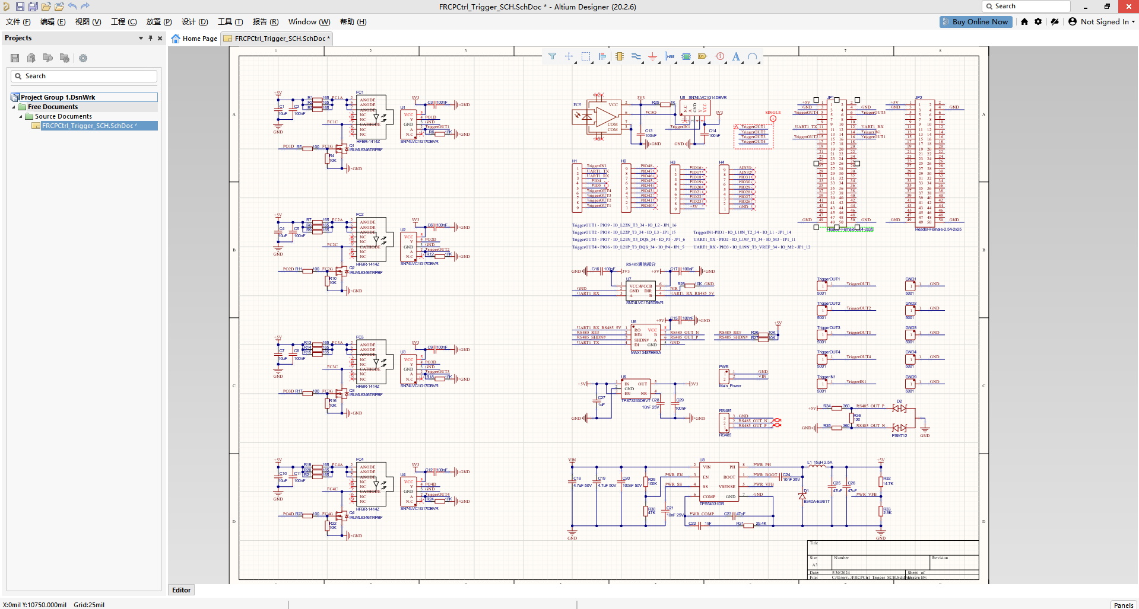Screen dimensions: 1139x609
Task: Click the Projects panel explore folder icon
Action: point(48,58)
